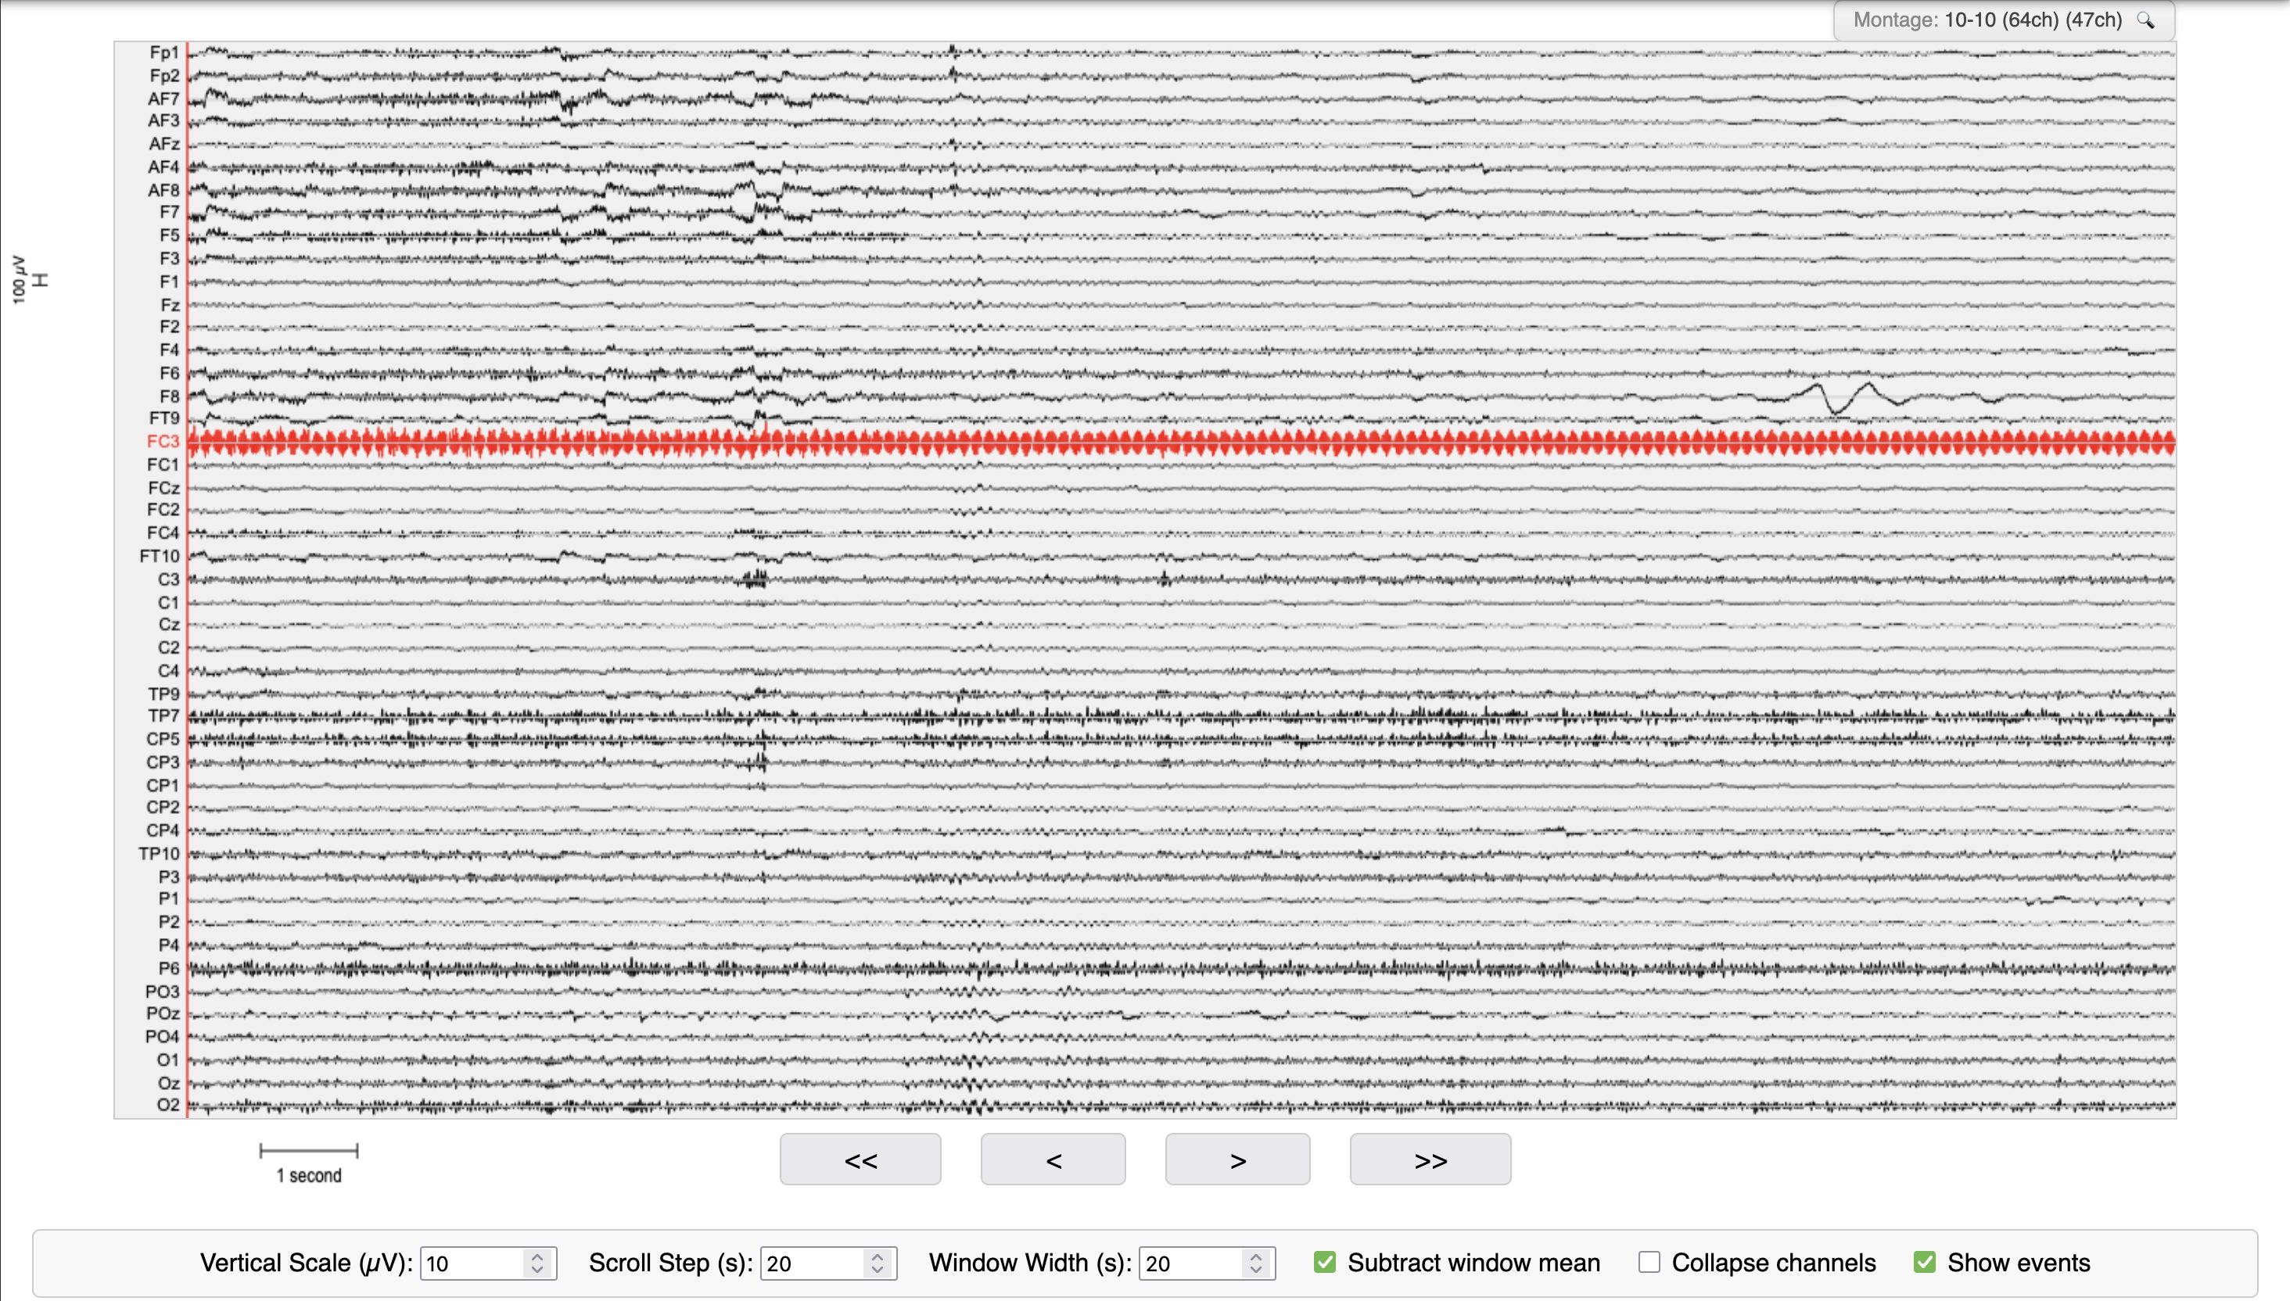The height and width of the screenshot is (1301, 2290).
Task: Enable the Collapse channels checkbox
Action: 1649,1263
